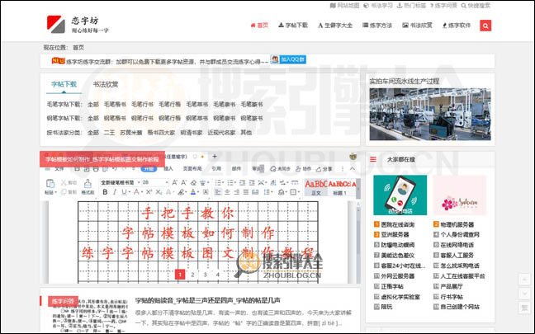Open the article 字帖的帖读音
Viewport: 535px width, 334px height.
(207, 300)
